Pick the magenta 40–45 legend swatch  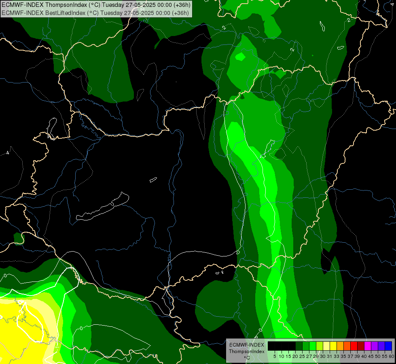pos(368,346)
